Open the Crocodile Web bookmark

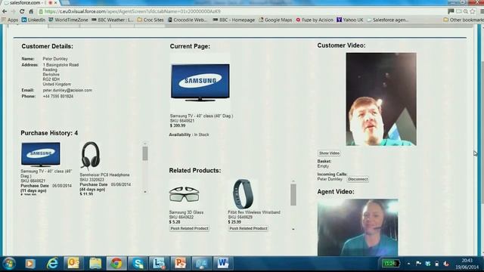(188, 20)
